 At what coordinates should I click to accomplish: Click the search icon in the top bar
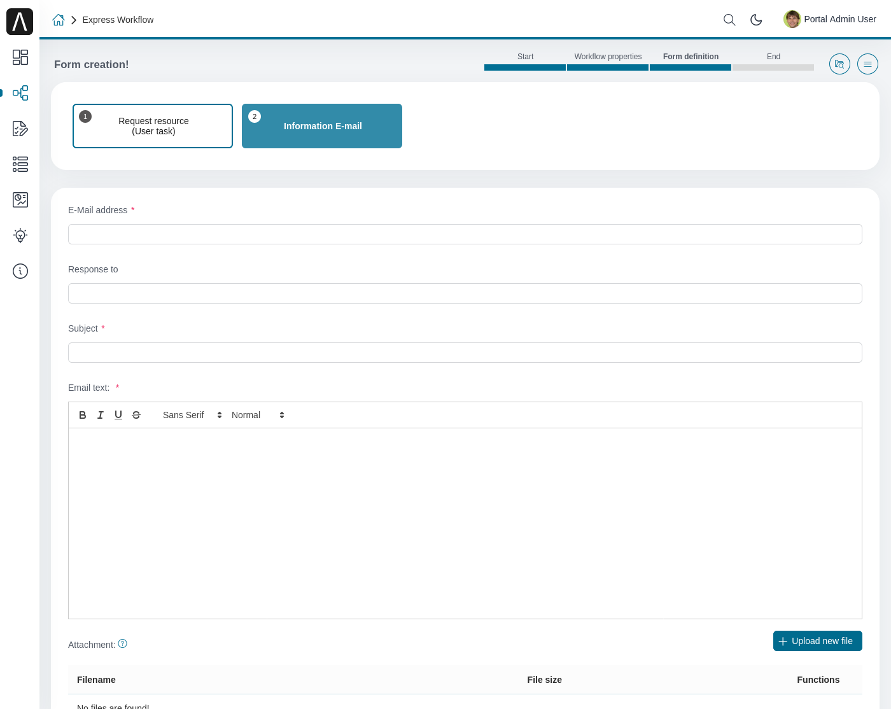729,20
